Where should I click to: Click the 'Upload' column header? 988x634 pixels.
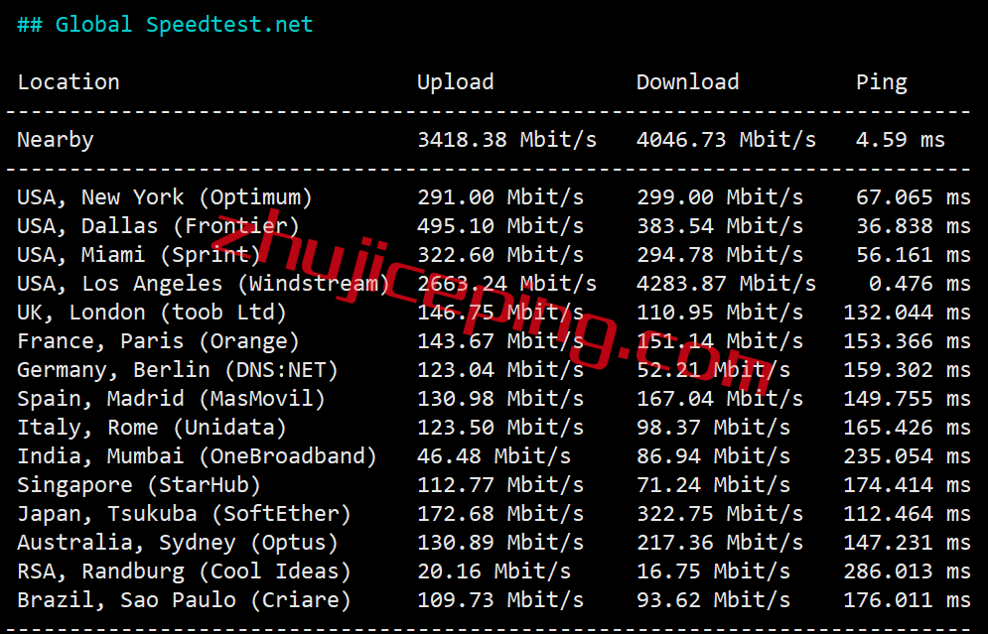(x=456, y=82)
